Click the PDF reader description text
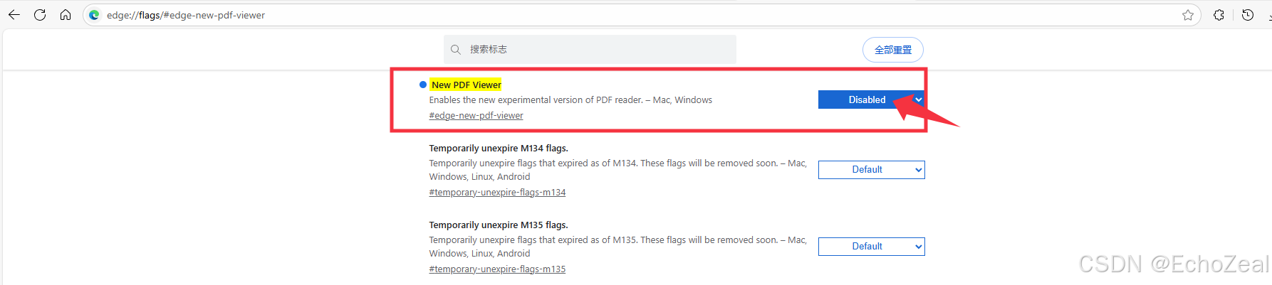Viewport: 1272px width, 285px height. 570,100
